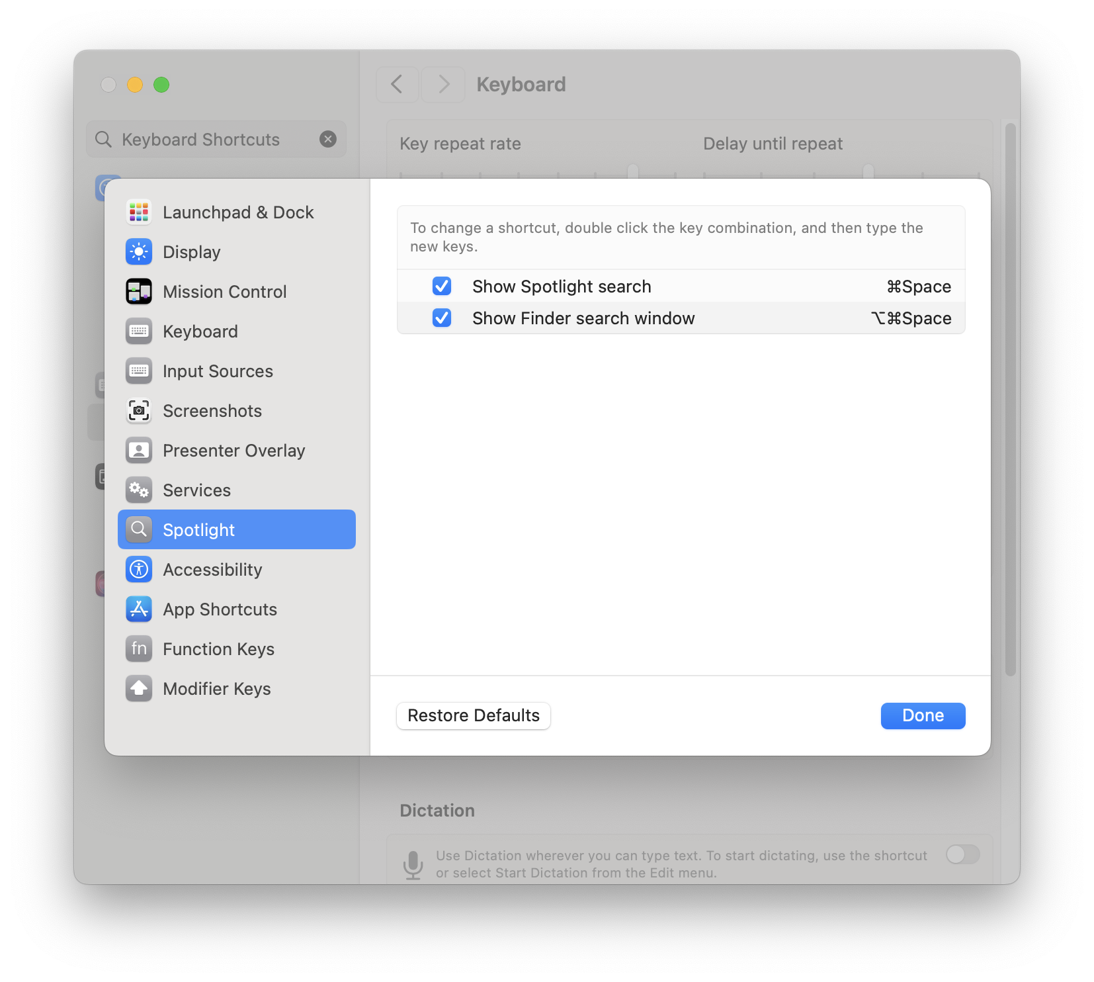Click the ⌘Space shortcut key combination
The height and width of the screenshot is (982, 1094).
pos(919,287)
